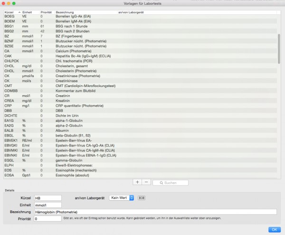Select the Creatinin row

[x=140, y=96]
